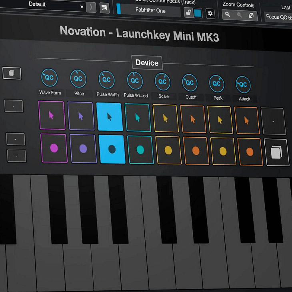
Task: Click the FabFilter One focus field
Action: point(149,10)
